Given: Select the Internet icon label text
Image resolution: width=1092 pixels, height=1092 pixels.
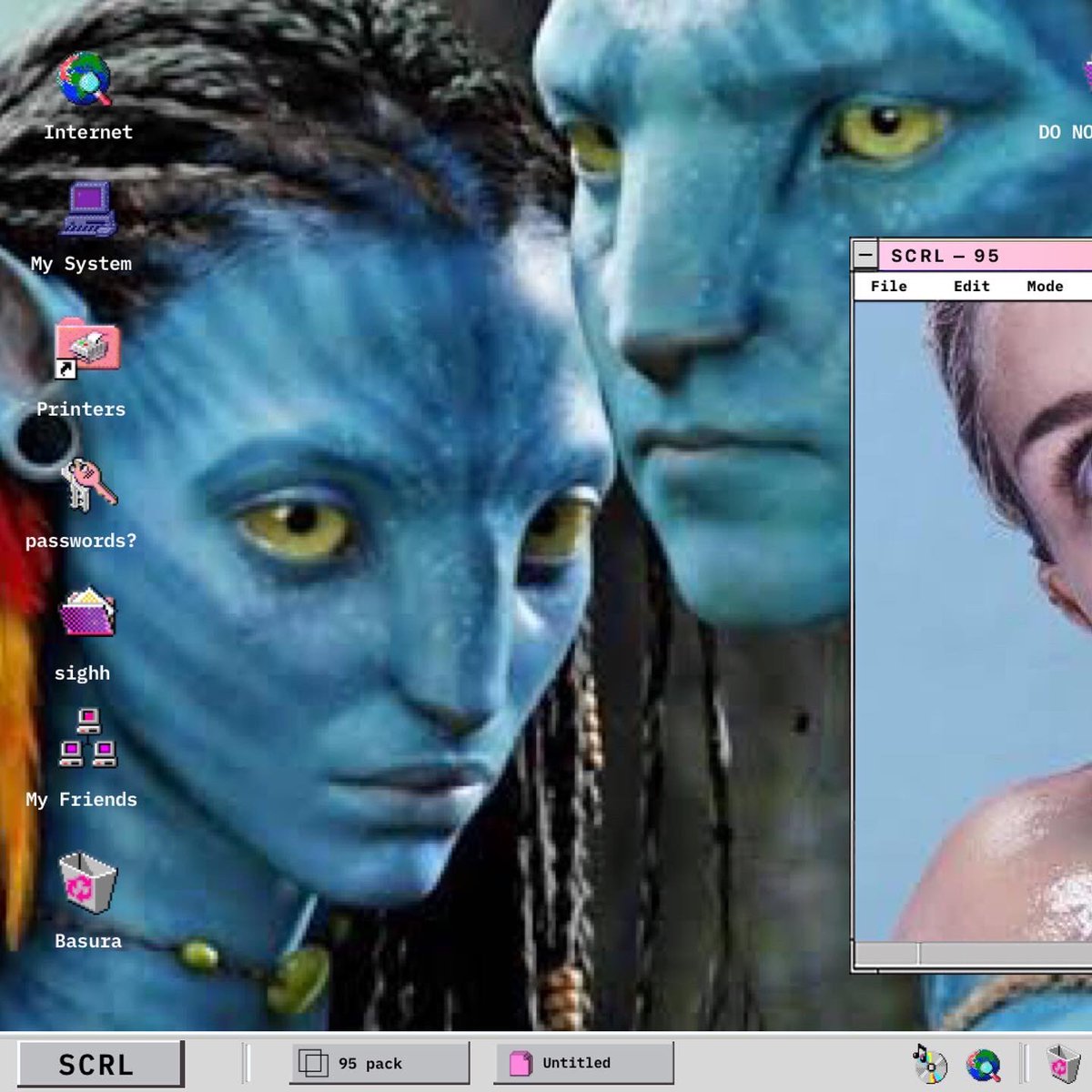Looking at the screenshot, I should [x=88, y=132].
